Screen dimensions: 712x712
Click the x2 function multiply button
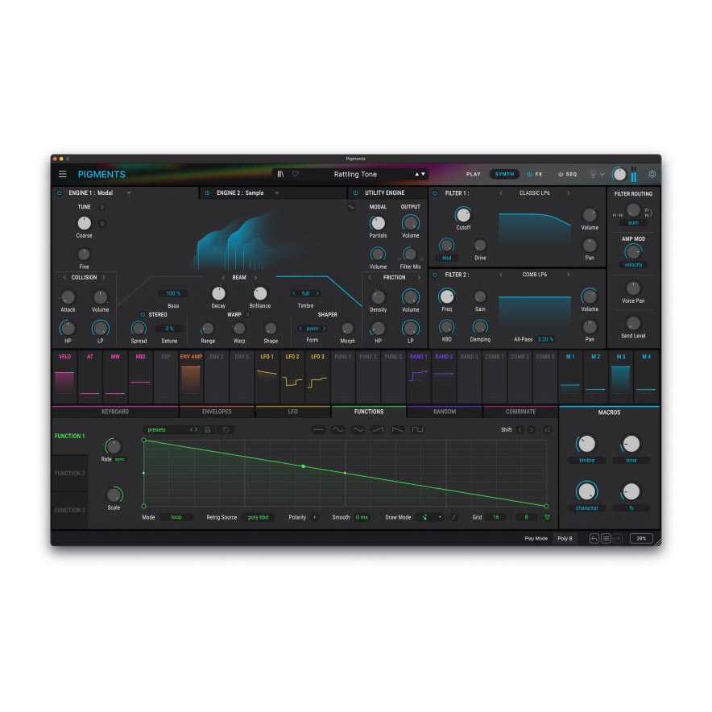point(547,429)
